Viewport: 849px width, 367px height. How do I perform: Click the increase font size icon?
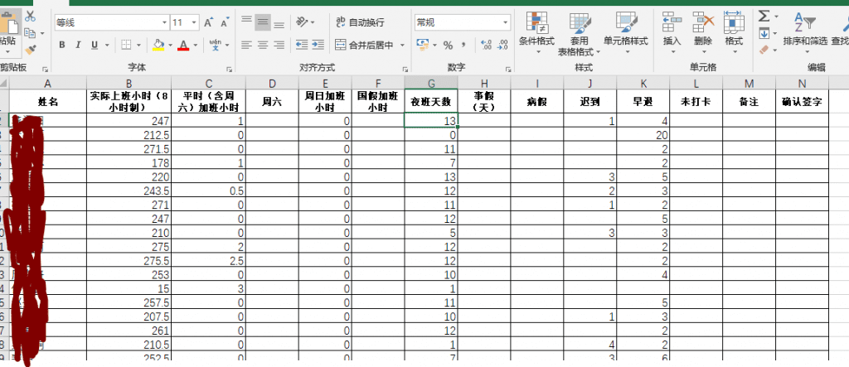click(x=209, y=22)
